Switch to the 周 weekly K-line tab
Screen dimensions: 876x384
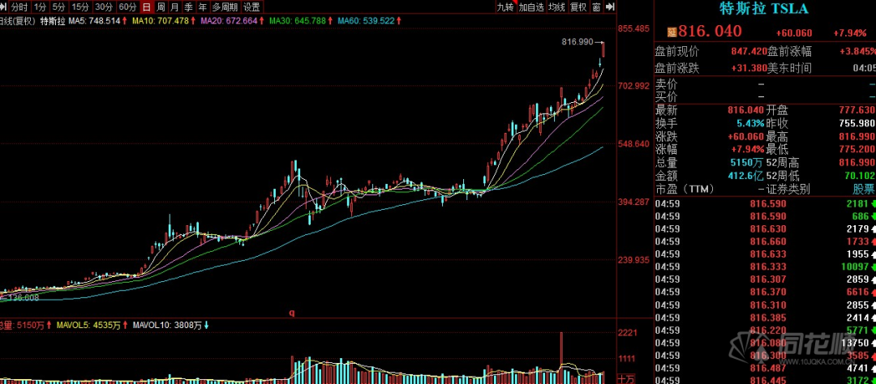coord(161,7)
